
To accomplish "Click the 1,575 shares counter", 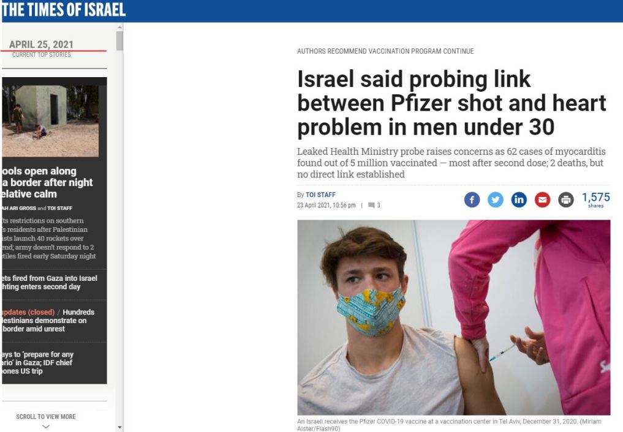I will click(x=595, y=199).
